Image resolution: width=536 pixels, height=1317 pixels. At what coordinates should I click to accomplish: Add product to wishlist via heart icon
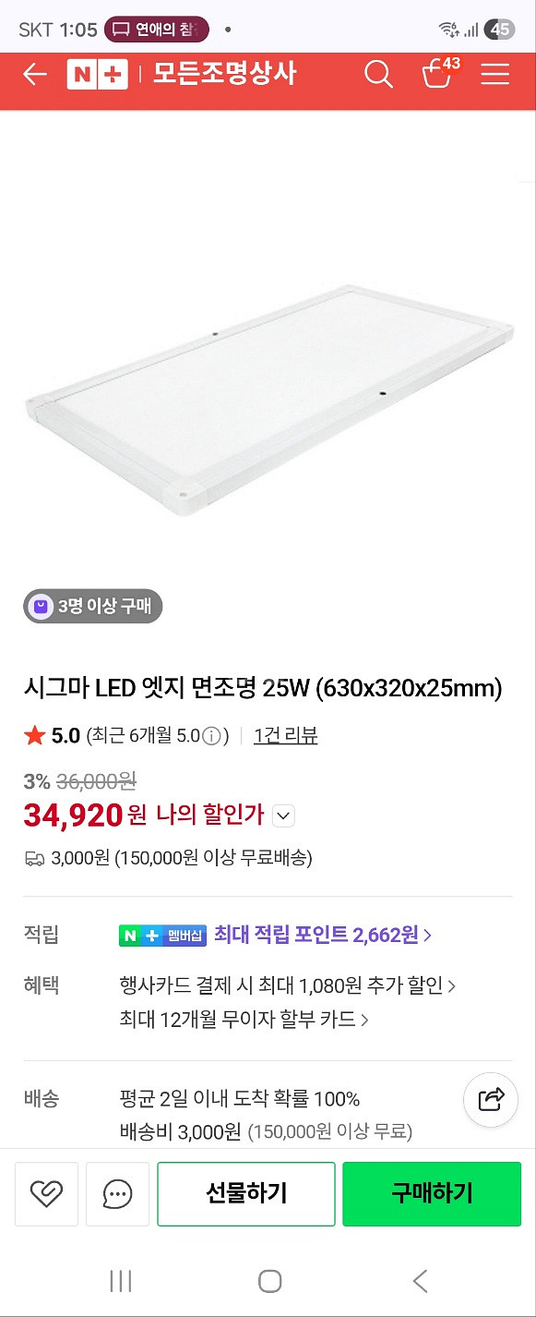46,1193
